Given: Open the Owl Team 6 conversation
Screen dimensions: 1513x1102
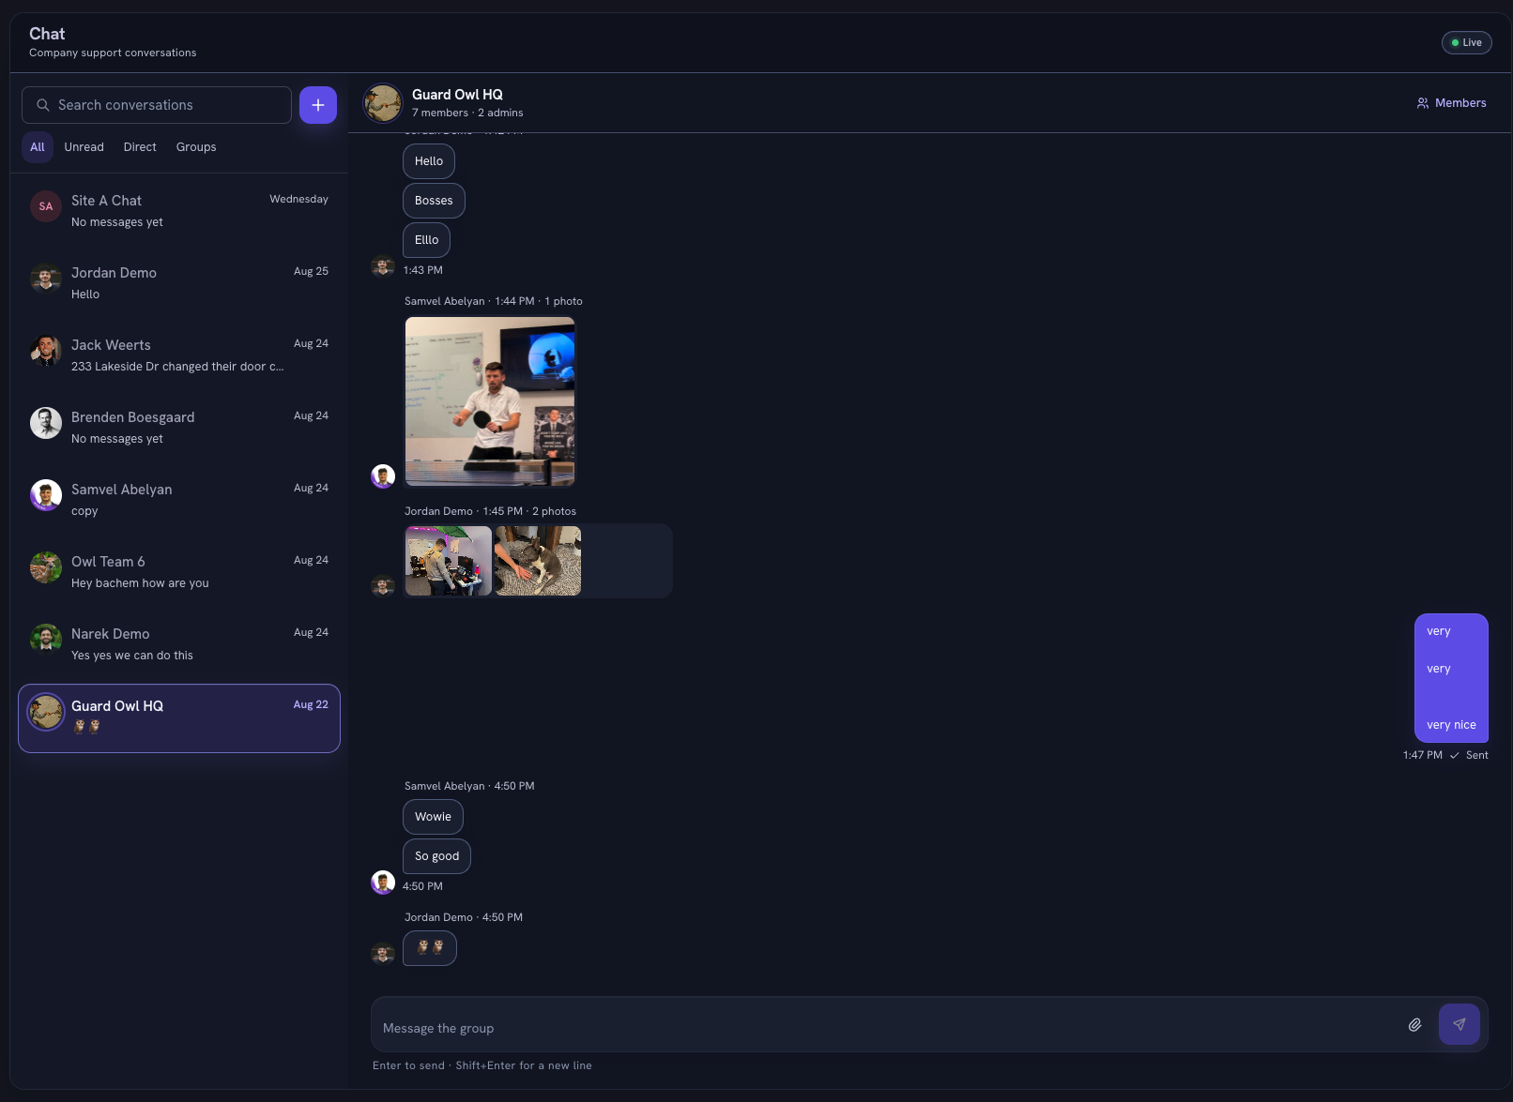Looking at the screenshot, I should coord(179,572).
